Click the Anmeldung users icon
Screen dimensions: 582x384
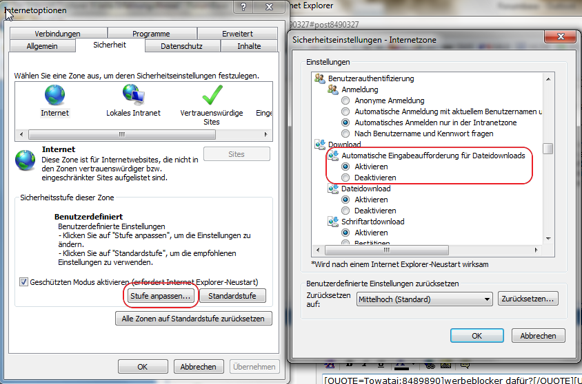click(x=333, y=89)
